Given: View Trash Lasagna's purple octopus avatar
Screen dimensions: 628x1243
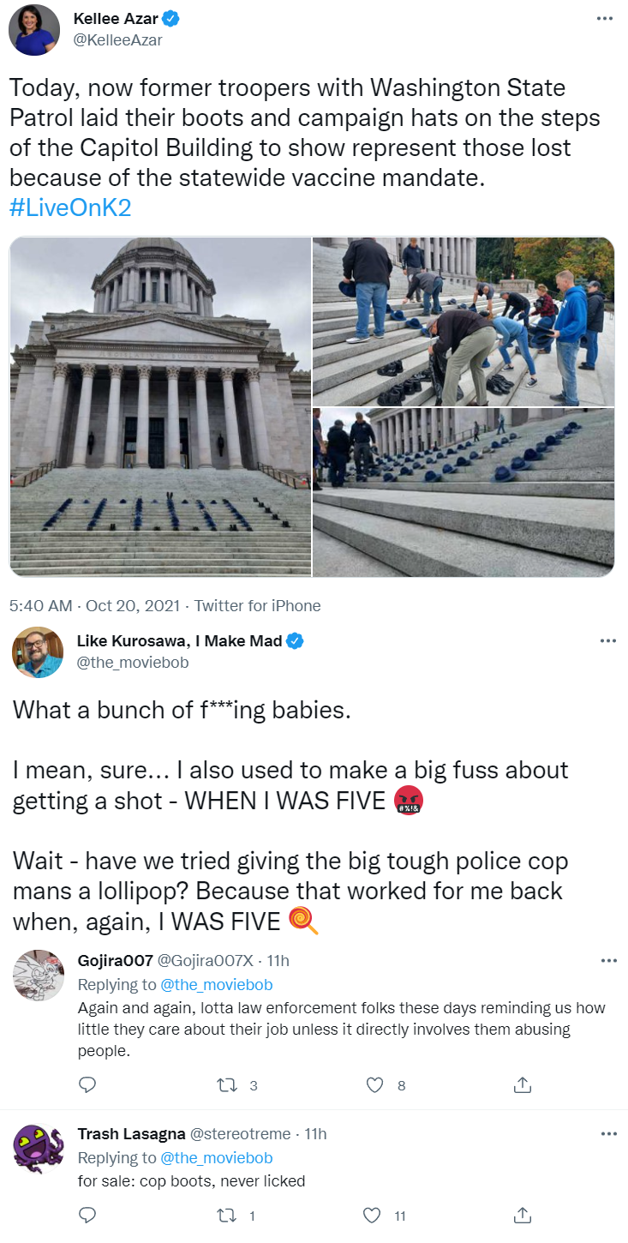Looking at the screenshot, I should click(39, 1148).
